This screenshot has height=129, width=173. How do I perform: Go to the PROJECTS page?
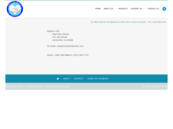[123, 9]
